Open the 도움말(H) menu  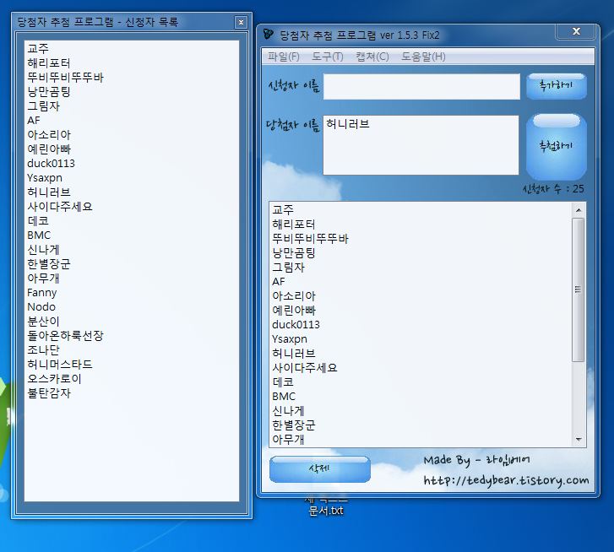[x=423, y=57]
